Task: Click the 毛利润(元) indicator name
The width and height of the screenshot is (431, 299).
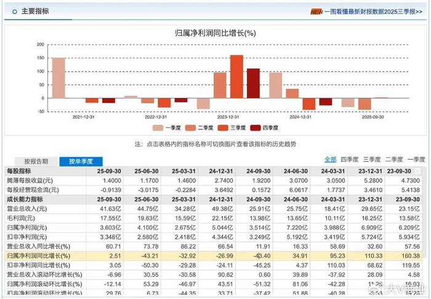Action: pos(20,218)
